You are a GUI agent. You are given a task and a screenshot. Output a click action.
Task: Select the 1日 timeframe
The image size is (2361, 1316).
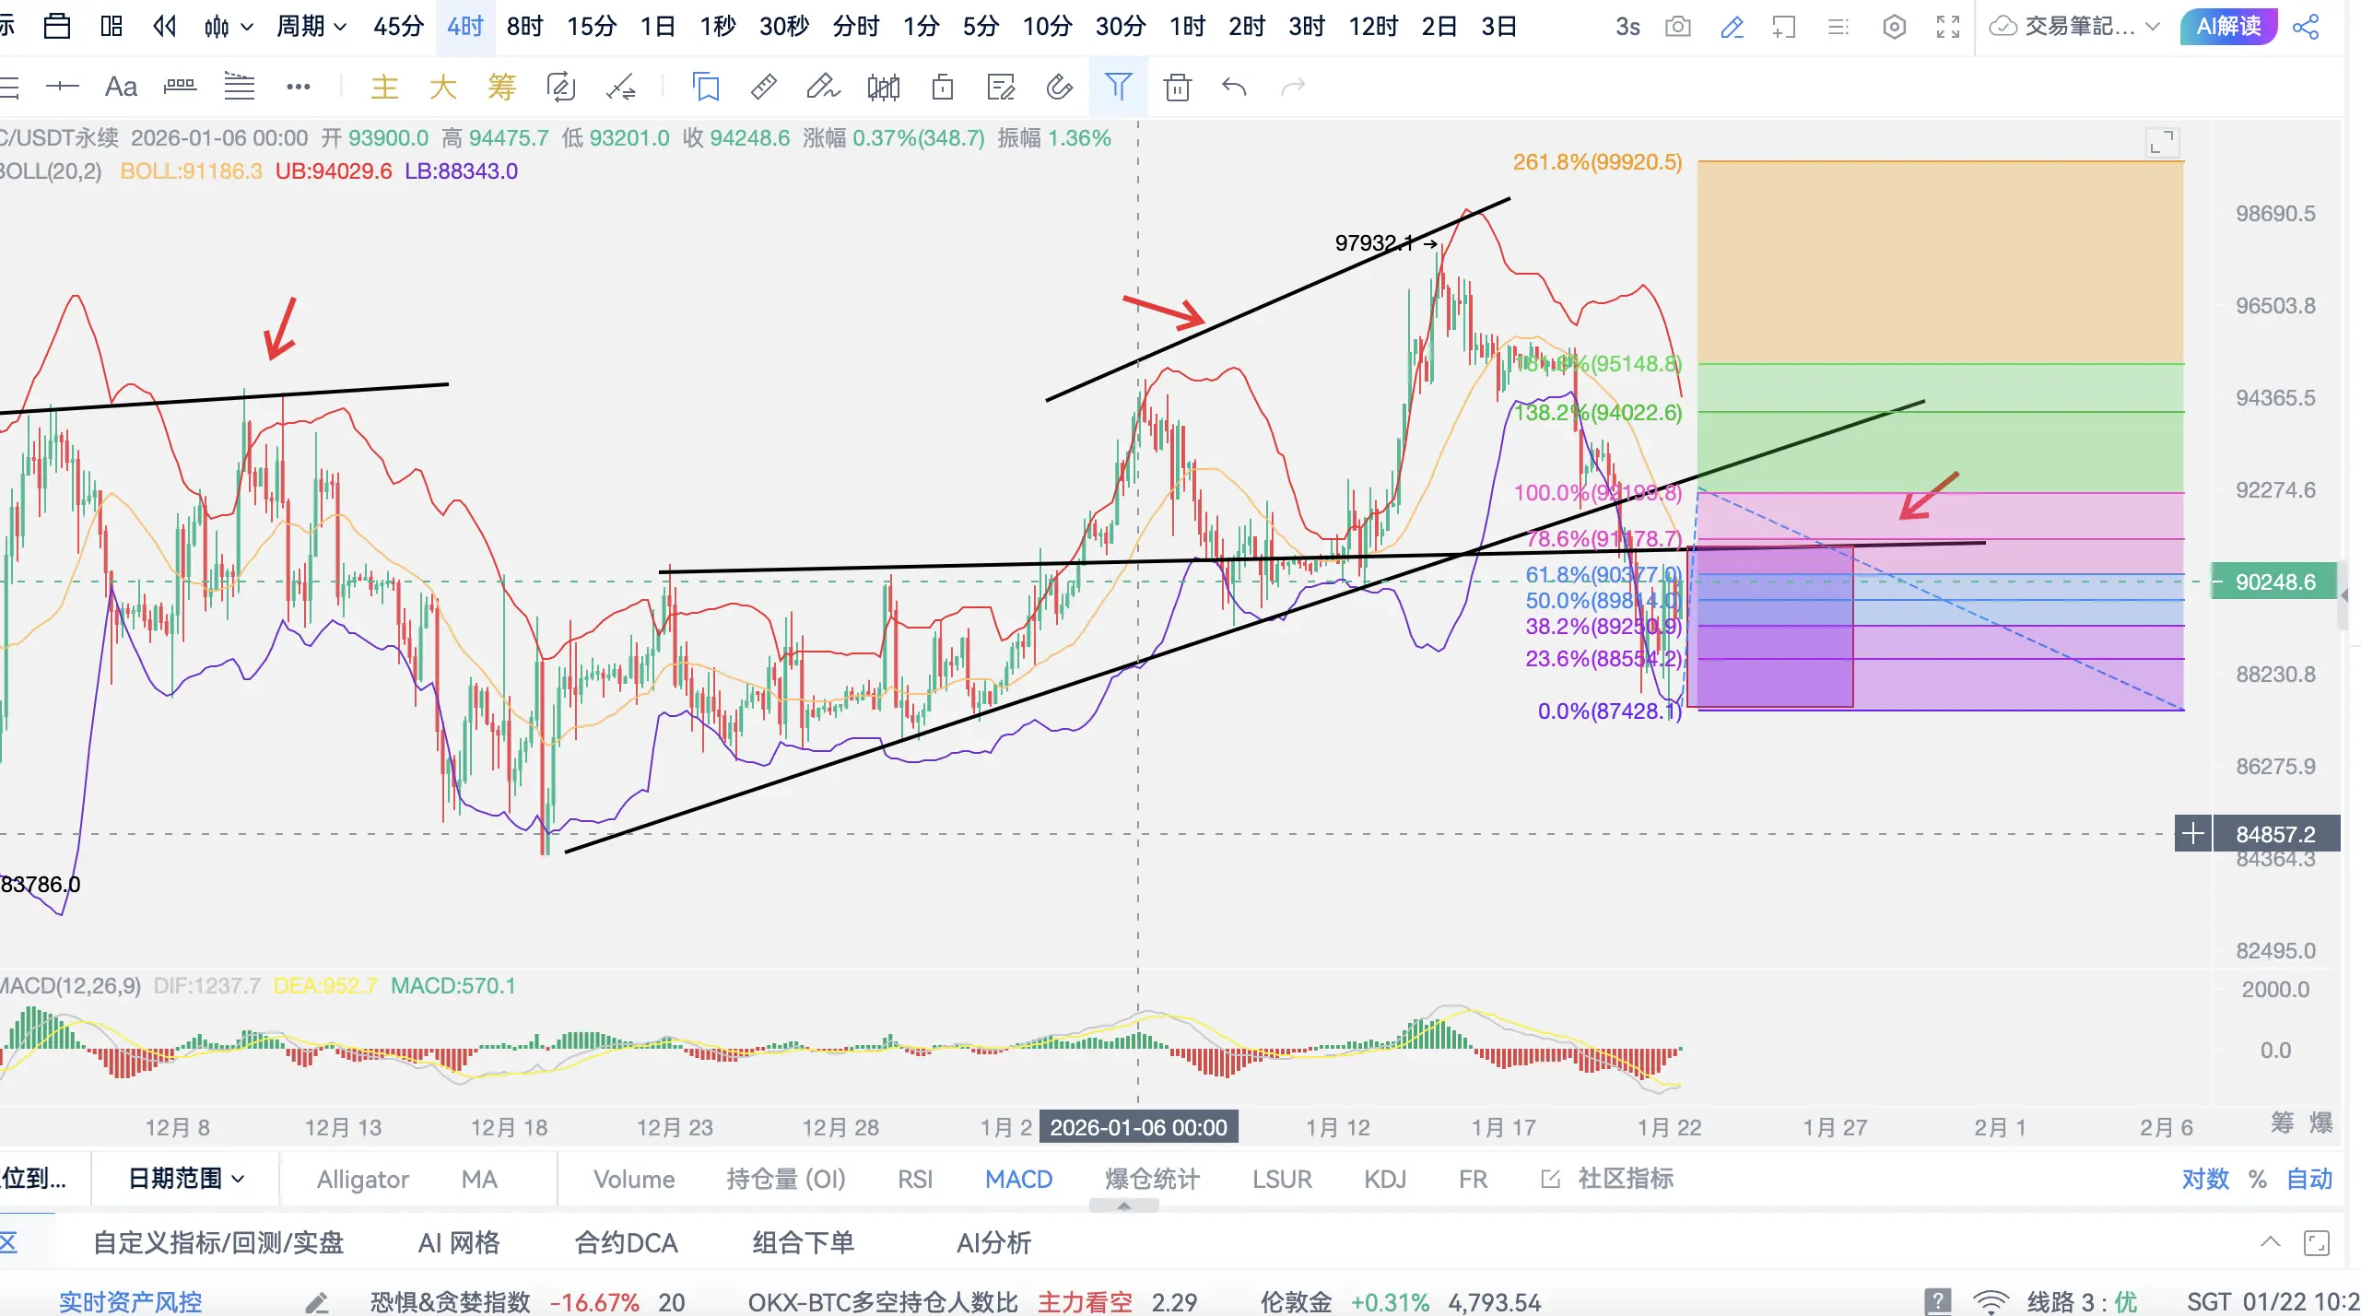click(x=658, y=27)
